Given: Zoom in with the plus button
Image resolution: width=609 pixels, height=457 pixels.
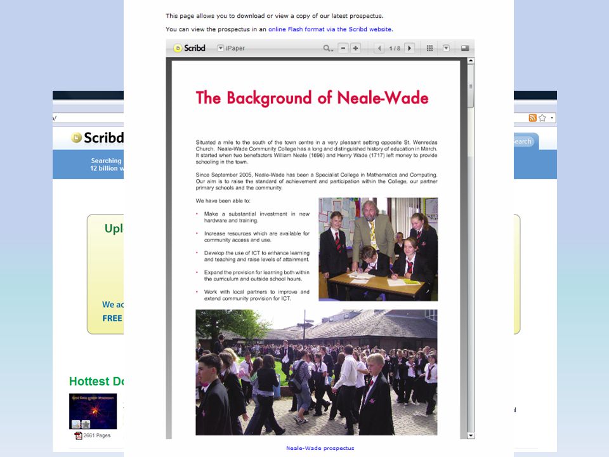Looking at the screenshot, I should pyautogui.click(x=355, y=48).
